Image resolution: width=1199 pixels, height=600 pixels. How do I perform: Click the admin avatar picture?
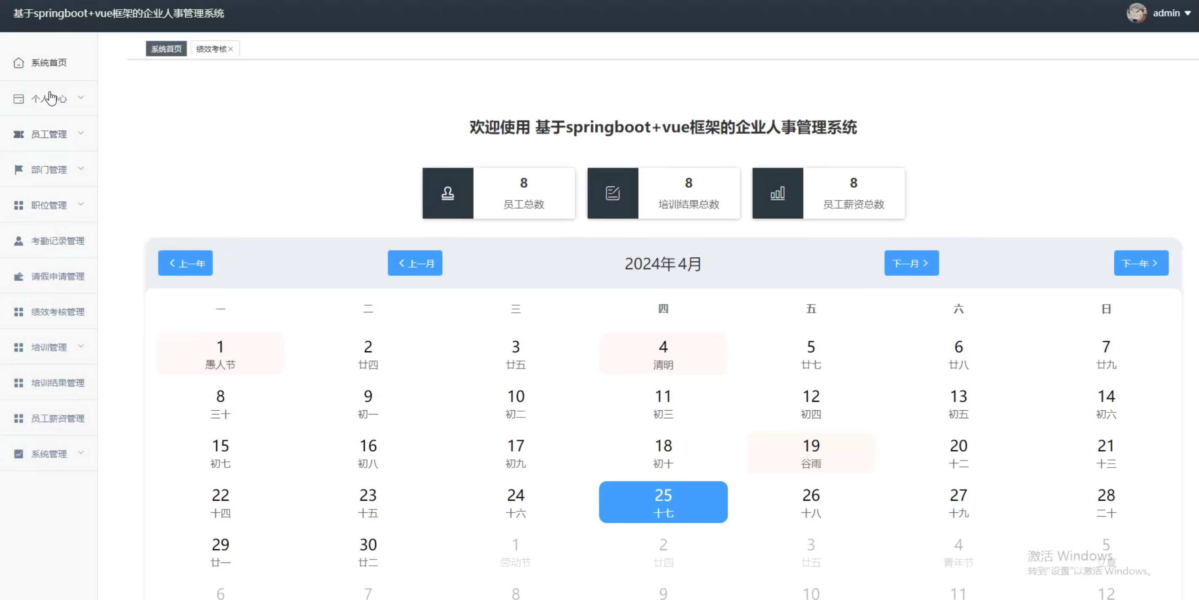[1137, 13]
